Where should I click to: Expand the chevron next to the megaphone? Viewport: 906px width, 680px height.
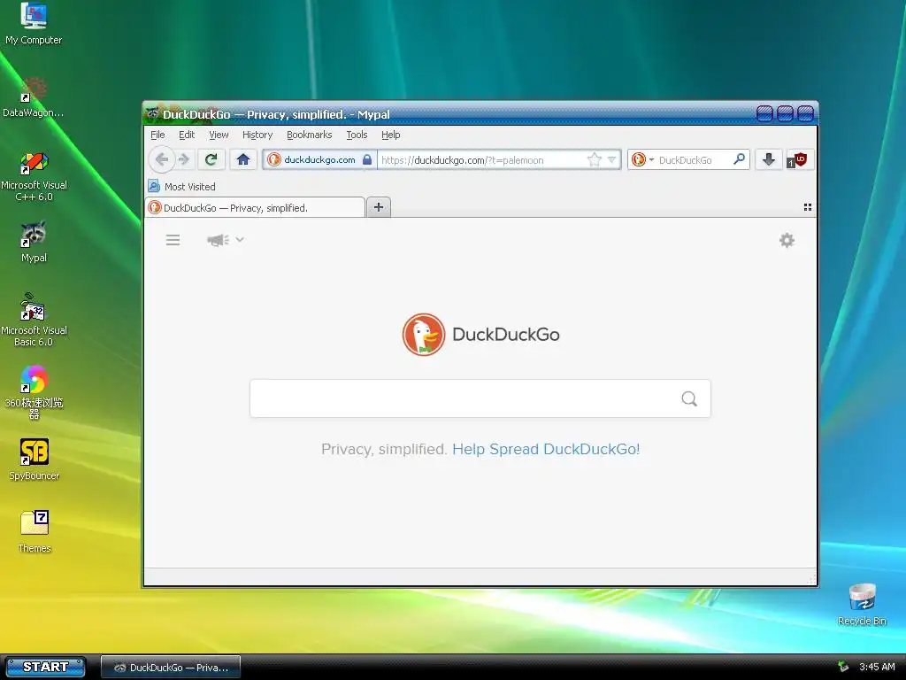pyautogui.click(x=240, y=239)
